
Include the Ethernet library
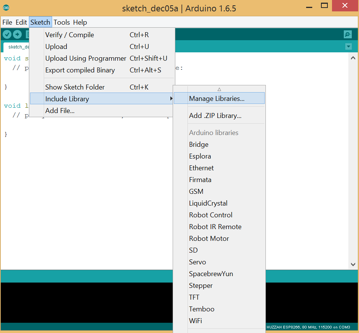click(201, 168)
